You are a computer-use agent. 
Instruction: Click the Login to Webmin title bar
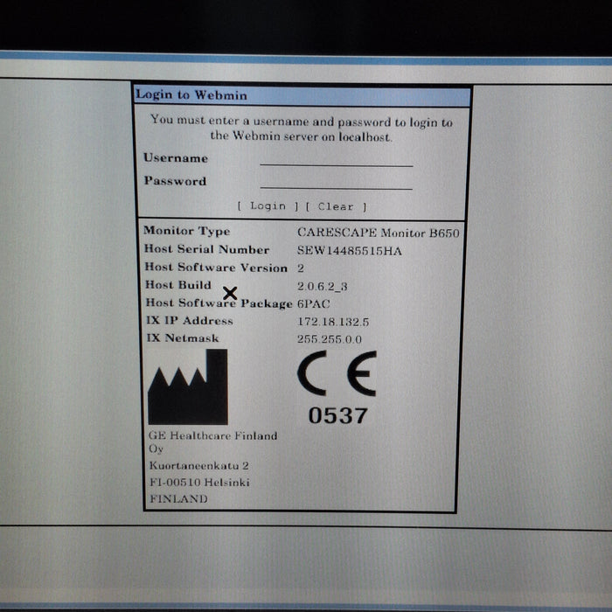pyautogui.click(x=302, y=95)
